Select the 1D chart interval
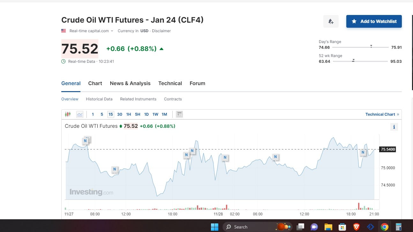 [x=146, y=114]
